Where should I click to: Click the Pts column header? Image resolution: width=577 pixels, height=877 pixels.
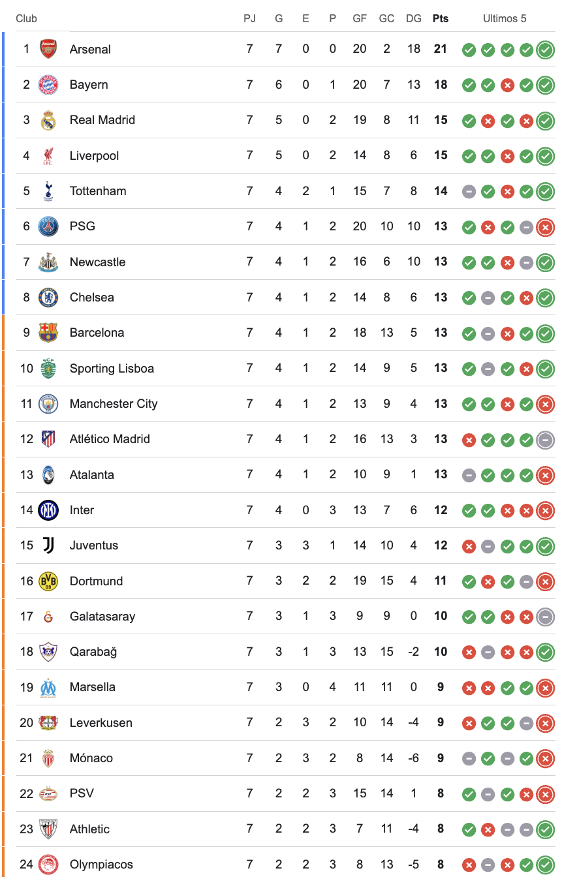tap(441, 19)
